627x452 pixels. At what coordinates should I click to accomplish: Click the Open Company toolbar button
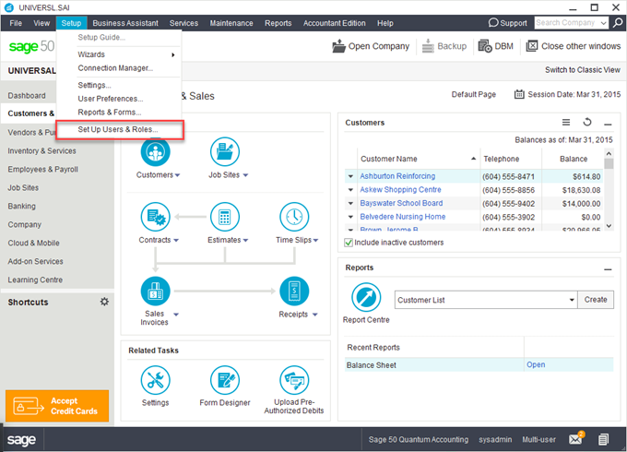(x=371, y=46)
